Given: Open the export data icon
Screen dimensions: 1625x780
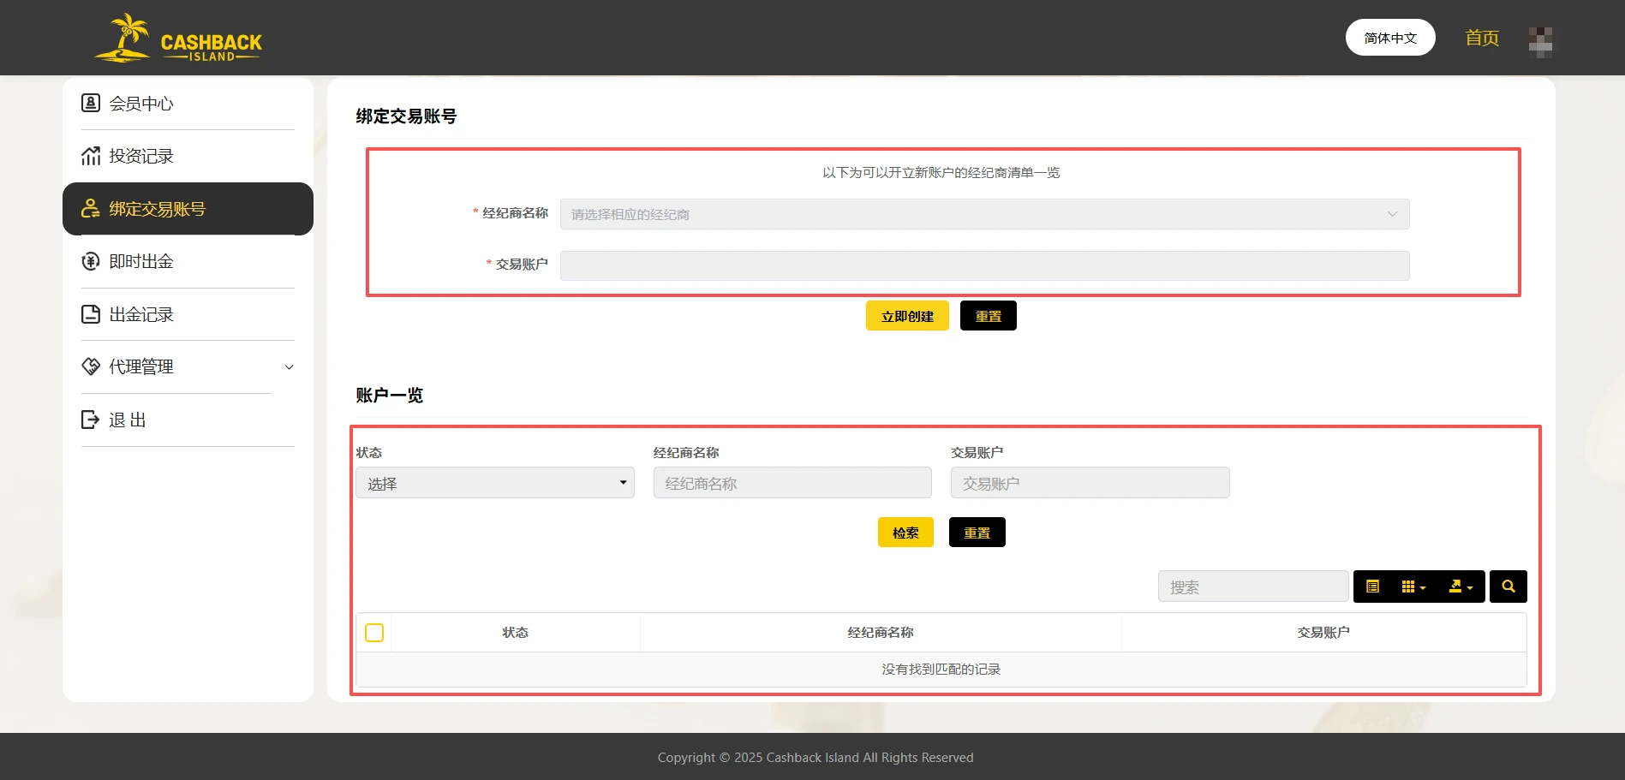Looking at the screenshot, I should coord(1457,586).
